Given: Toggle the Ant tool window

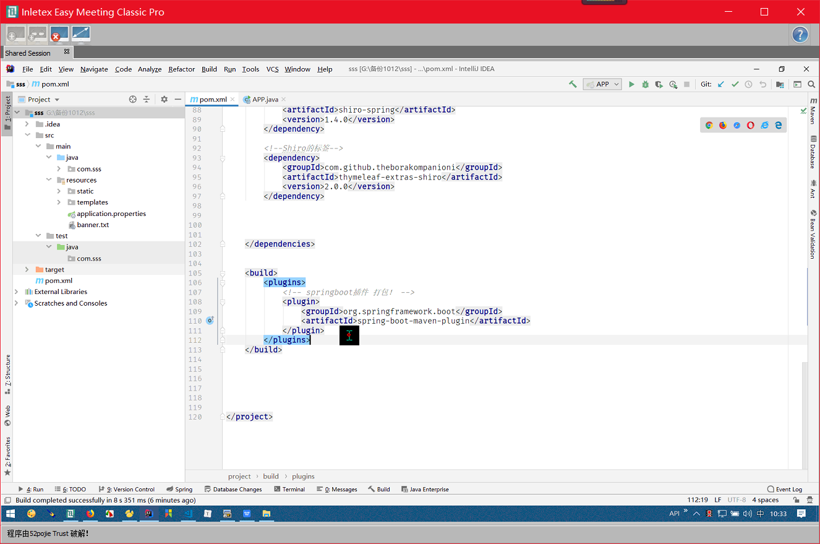Looking at the screenshot, I should click(813, 189).
